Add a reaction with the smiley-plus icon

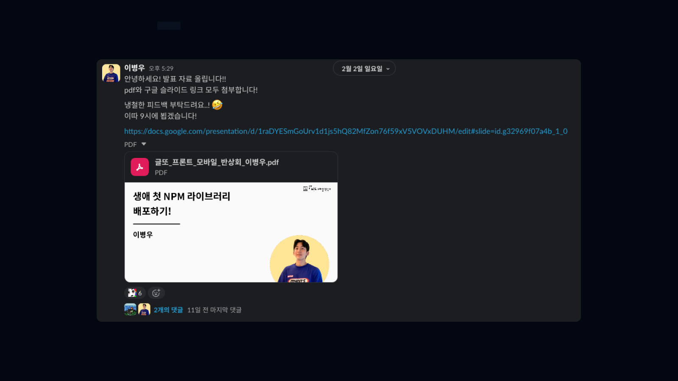tap(156, 293)
